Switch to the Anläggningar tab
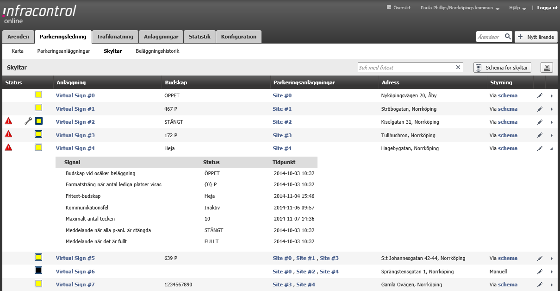The width and height of the screenshot is (560, 291). 161,37
